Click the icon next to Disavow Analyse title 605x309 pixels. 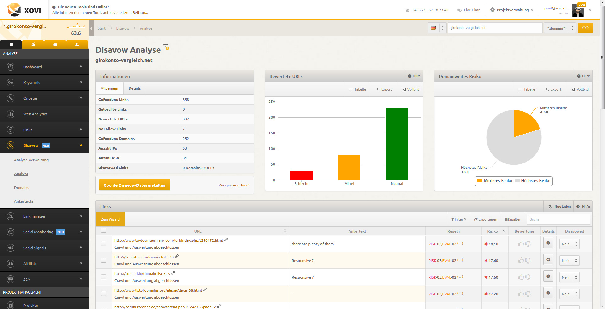166,47
